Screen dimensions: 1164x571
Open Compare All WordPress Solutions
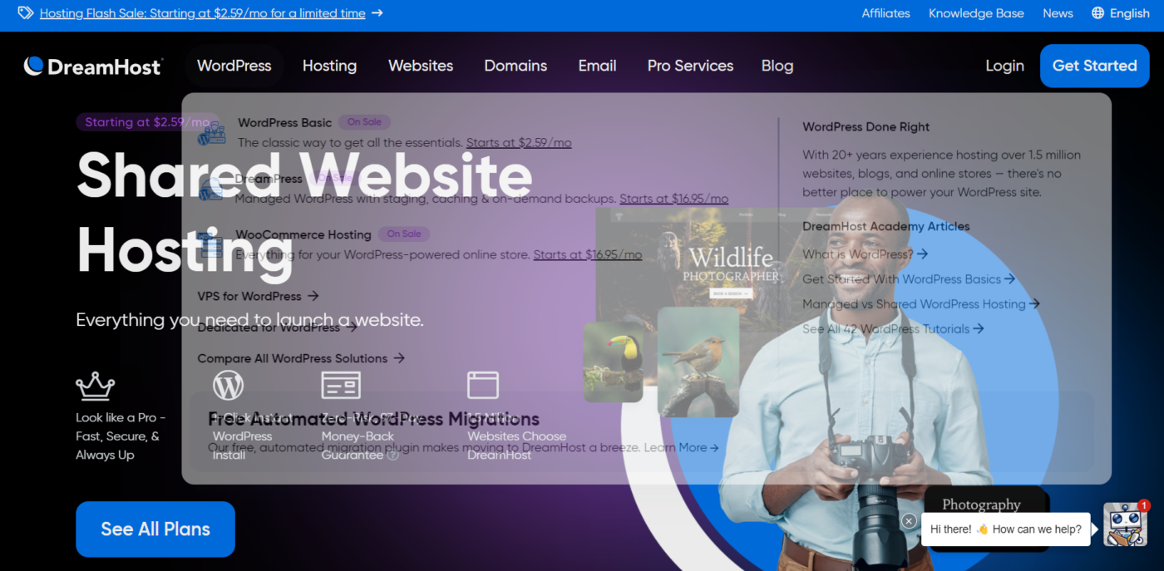click(x=301, y=358)
